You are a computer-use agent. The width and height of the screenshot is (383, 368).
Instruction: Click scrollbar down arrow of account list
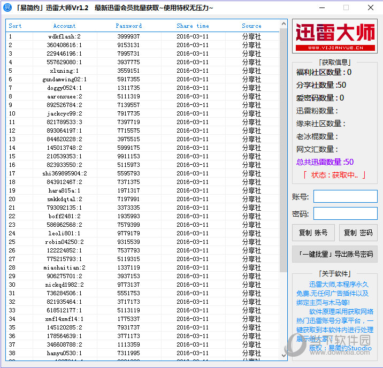coord(284,355)
